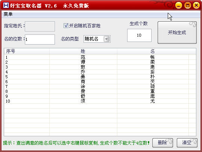The image size is (202, 152).
Task: Expand the 名的类型 dropdown arrow
Action: click(x=107, y=39)
